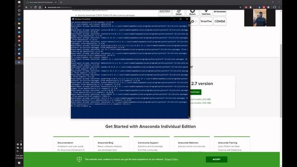Screen dimensions: 297x167
Task: Minimize the Windows PowerShell window
Action: tap(174, 19)
